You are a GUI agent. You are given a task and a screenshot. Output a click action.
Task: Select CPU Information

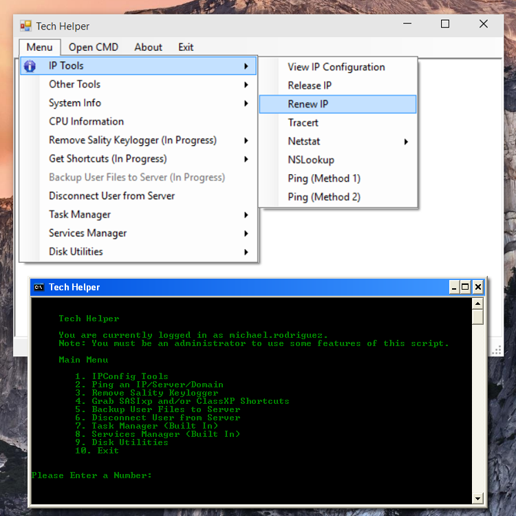138,122
